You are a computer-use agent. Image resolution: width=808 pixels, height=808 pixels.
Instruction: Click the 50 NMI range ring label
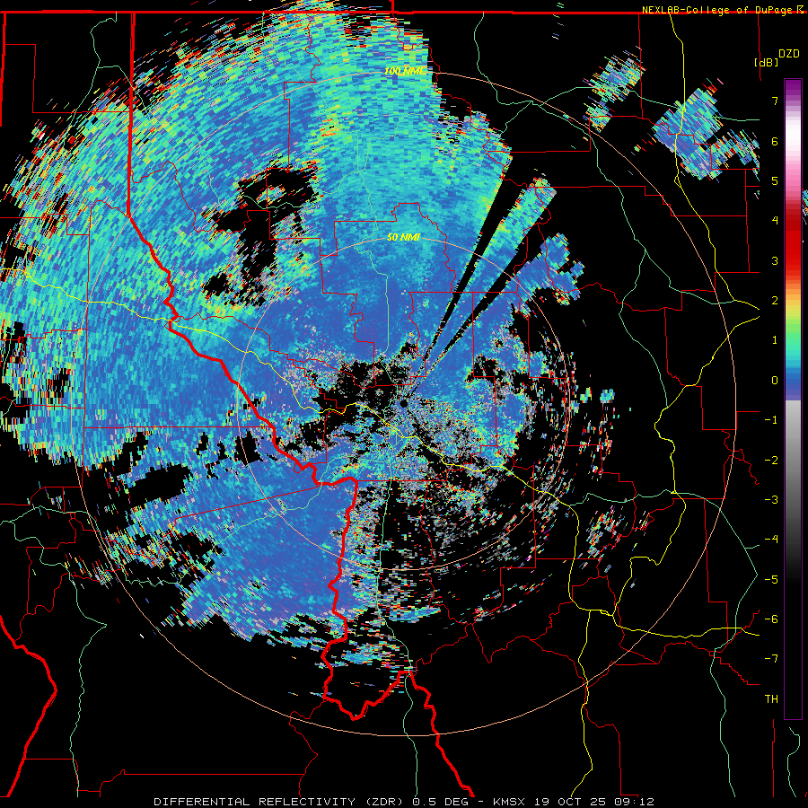pos(403,237)
